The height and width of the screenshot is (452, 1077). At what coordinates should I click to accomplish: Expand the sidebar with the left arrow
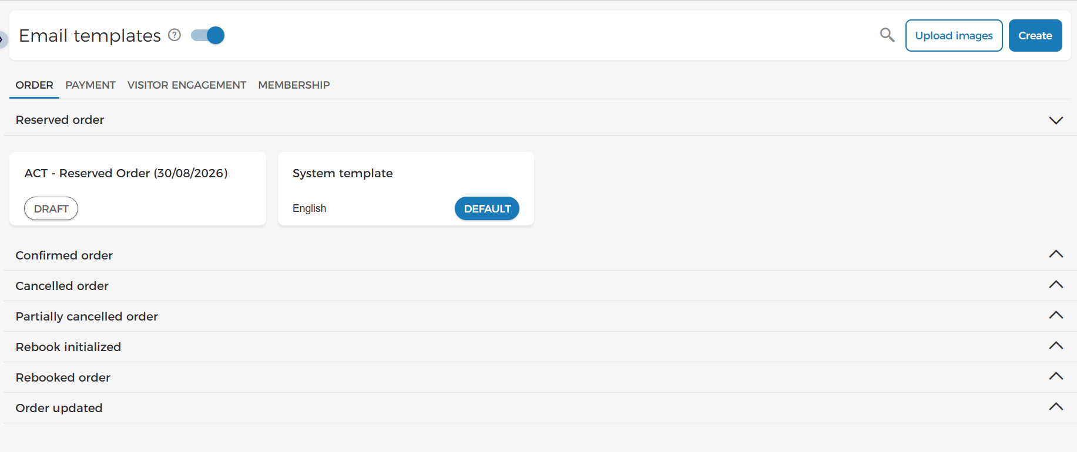pos(2,39)
